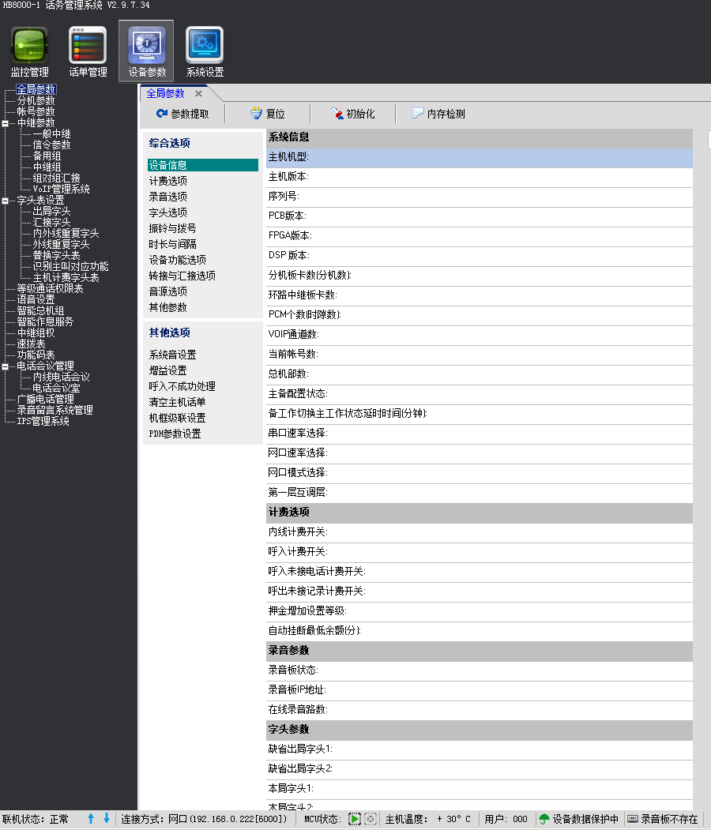Click the MCU status play indicator icon
Image resolution: width=711 pixels, height=830 pixels.
[x=353, y=819]
